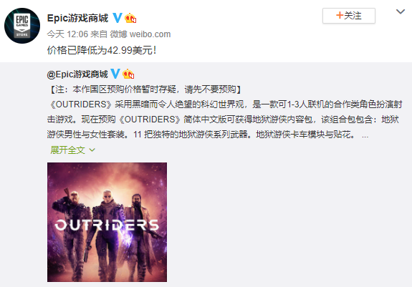Follow the account with the 关注 button
The height and width of the screenshot is (287, 412).
tap(349, 16)
